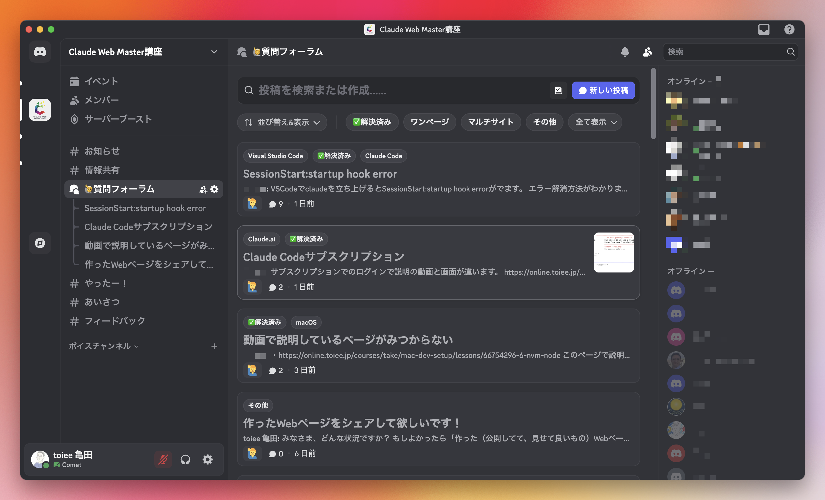Open Discord direct messages home icon
825x500 pixels.
pos(40,52)
